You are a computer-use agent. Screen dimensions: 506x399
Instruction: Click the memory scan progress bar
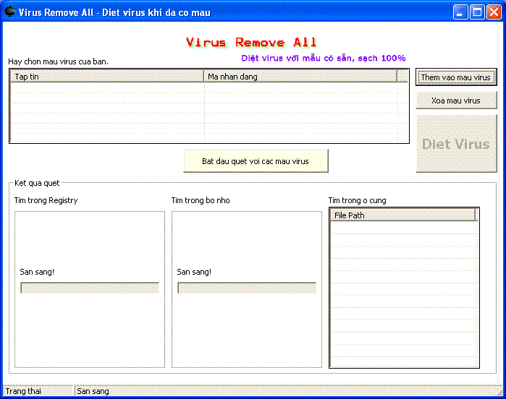point(247,288)
